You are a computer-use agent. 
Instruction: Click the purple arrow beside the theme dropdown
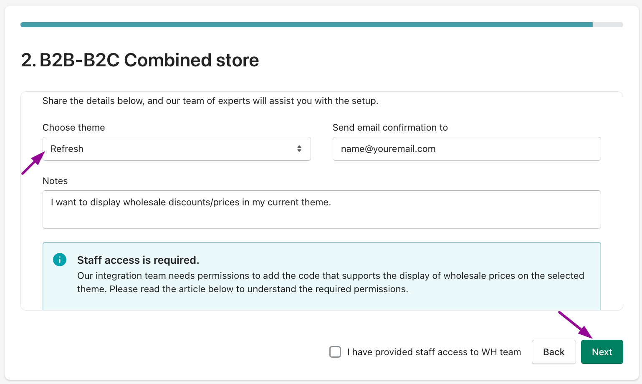(33, 163)
